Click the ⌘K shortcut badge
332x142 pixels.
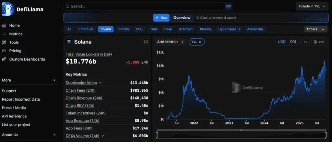tap(229, 6)
